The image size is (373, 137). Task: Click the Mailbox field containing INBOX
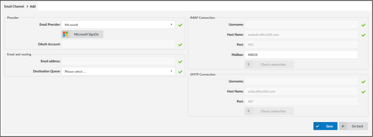(x=301, y=55)
